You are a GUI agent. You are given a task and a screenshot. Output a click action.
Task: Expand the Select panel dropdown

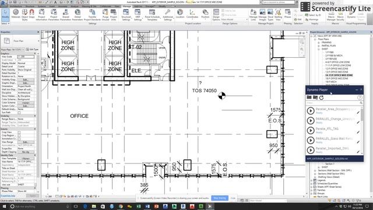click(5, 23)
